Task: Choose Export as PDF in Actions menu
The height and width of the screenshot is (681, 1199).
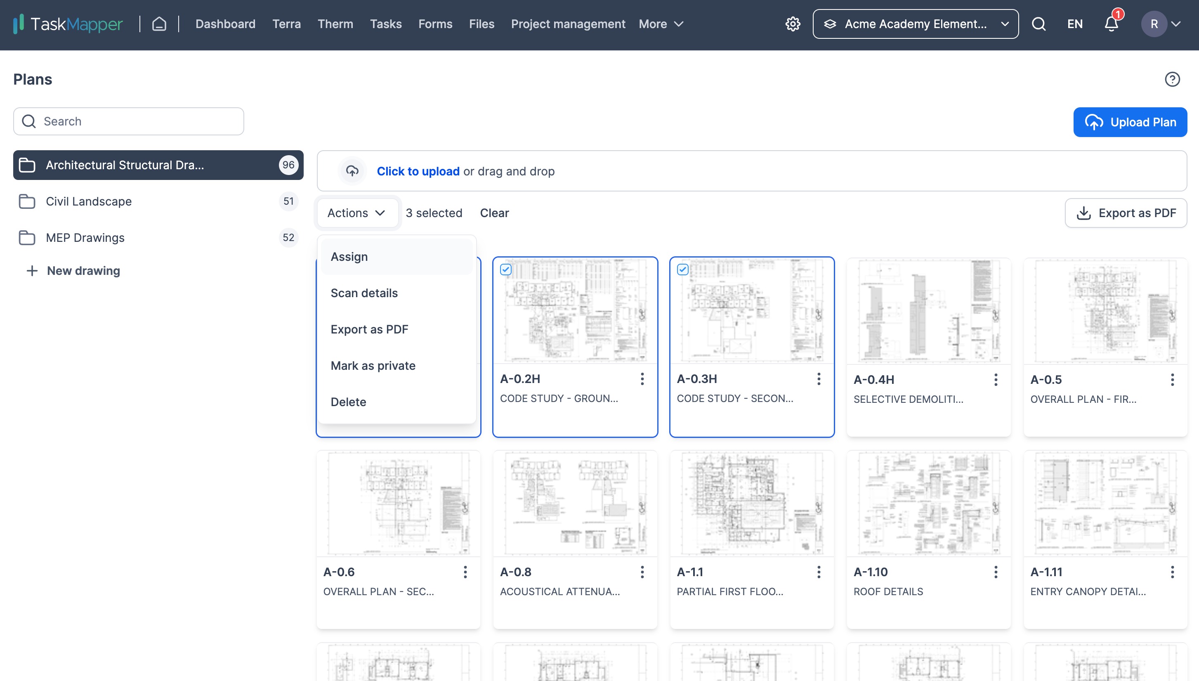Action: (x=397, y=330)
